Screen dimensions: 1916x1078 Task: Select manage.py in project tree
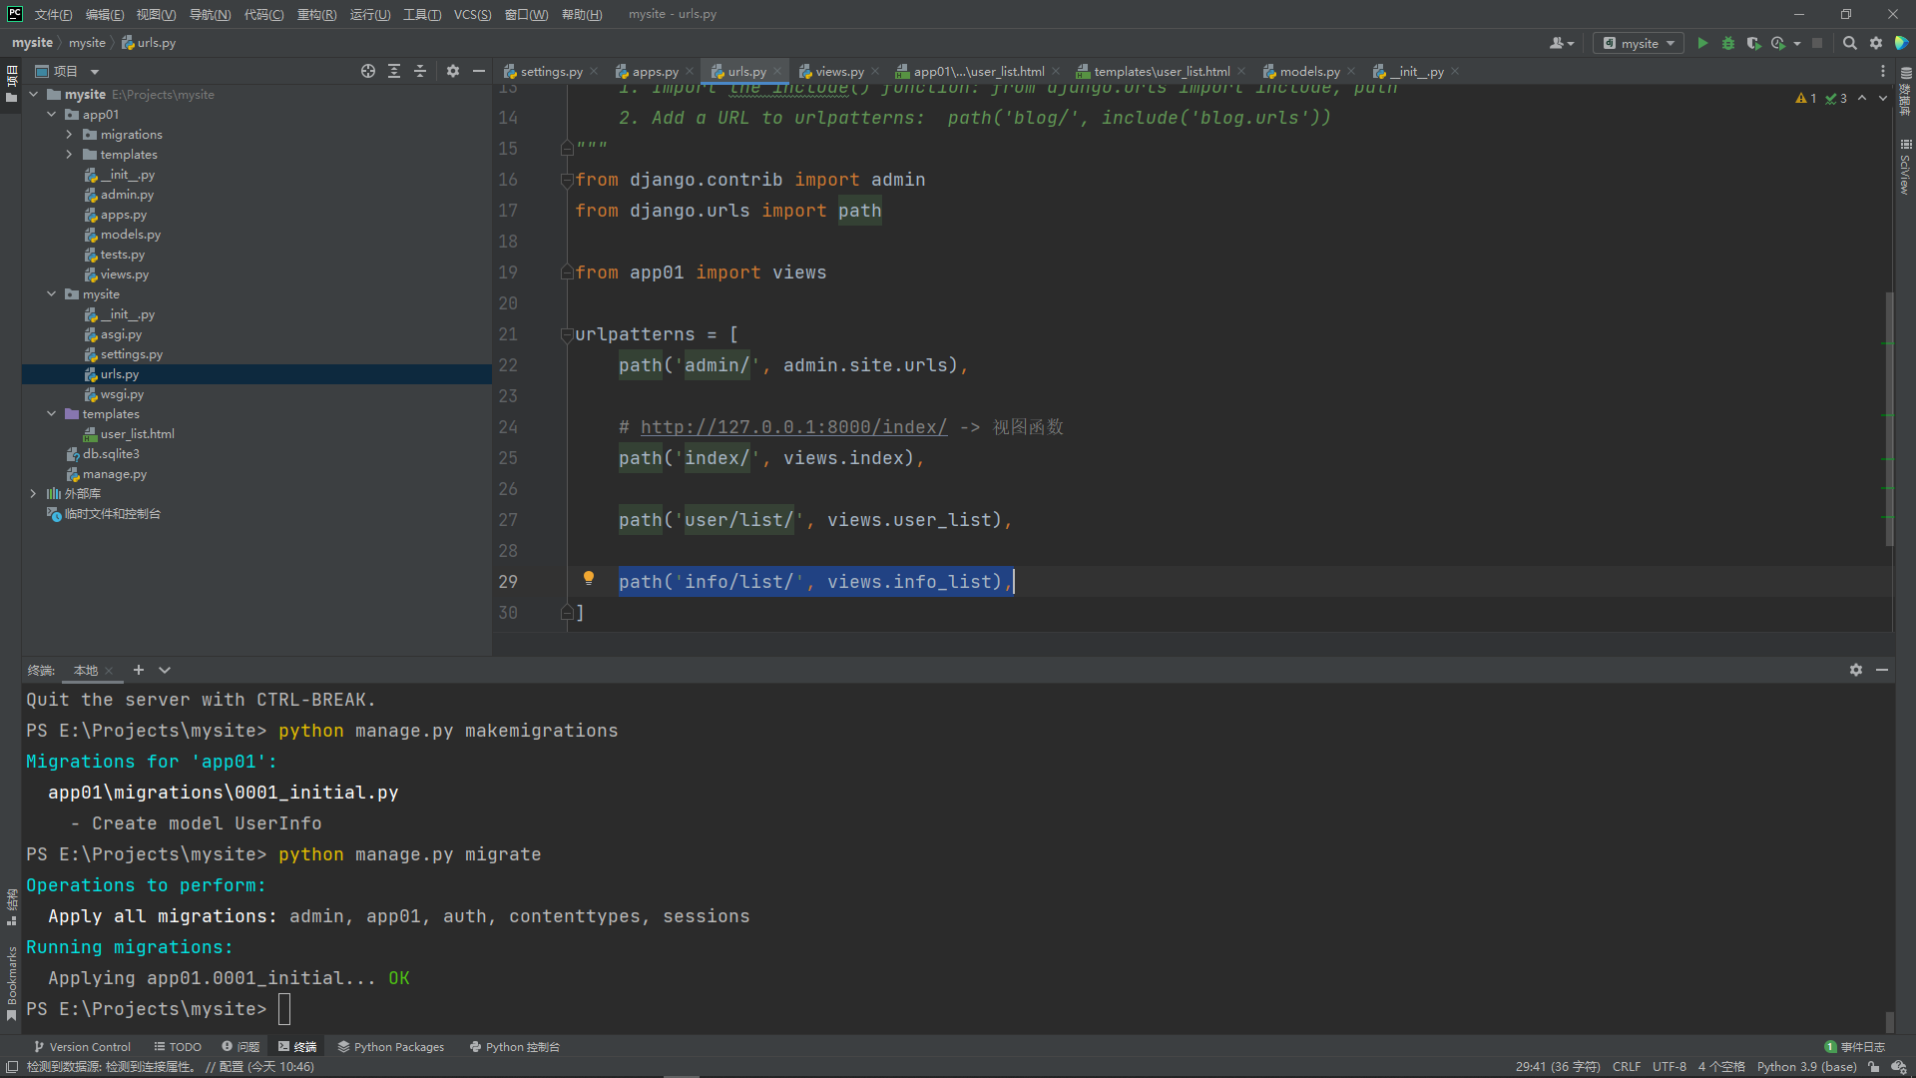[x=114, y=474]
